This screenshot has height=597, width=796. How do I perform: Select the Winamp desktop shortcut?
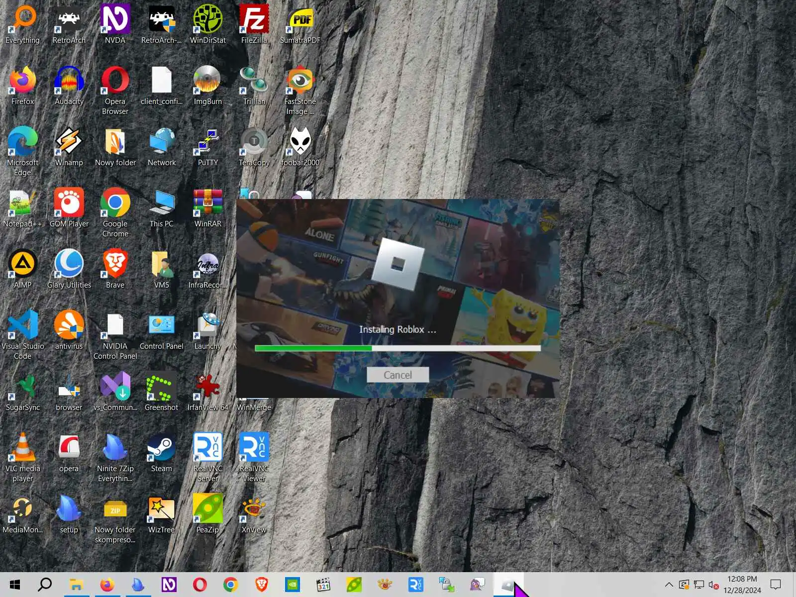[x=69, y=147]
